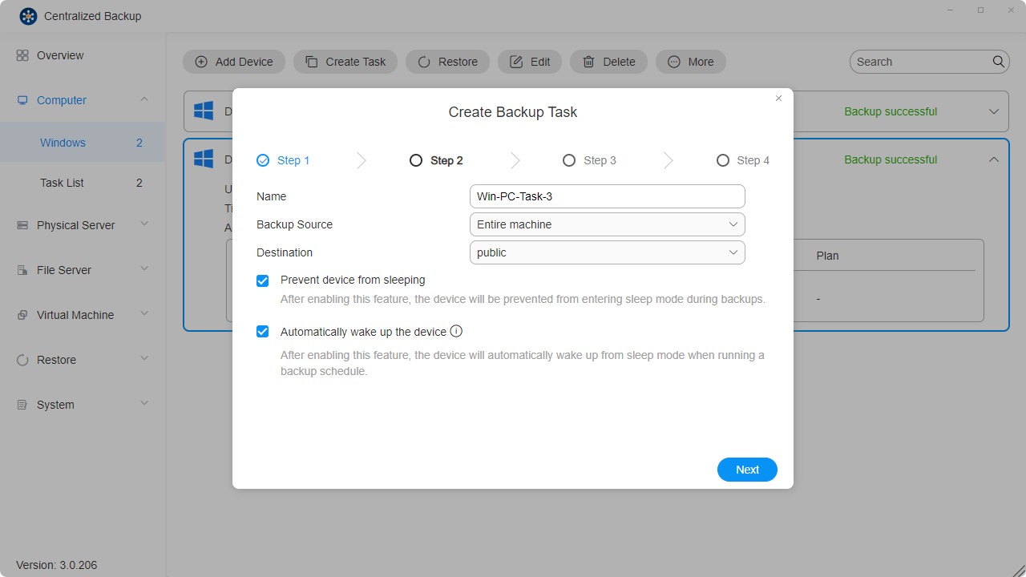
Task: Collapse the expanded device panel chevron
Action: 994,159
